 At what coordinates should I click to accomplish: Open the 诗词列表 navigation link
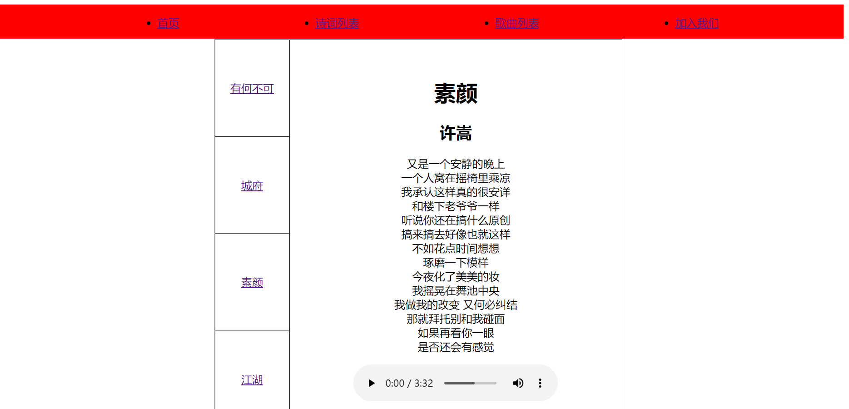337,23
